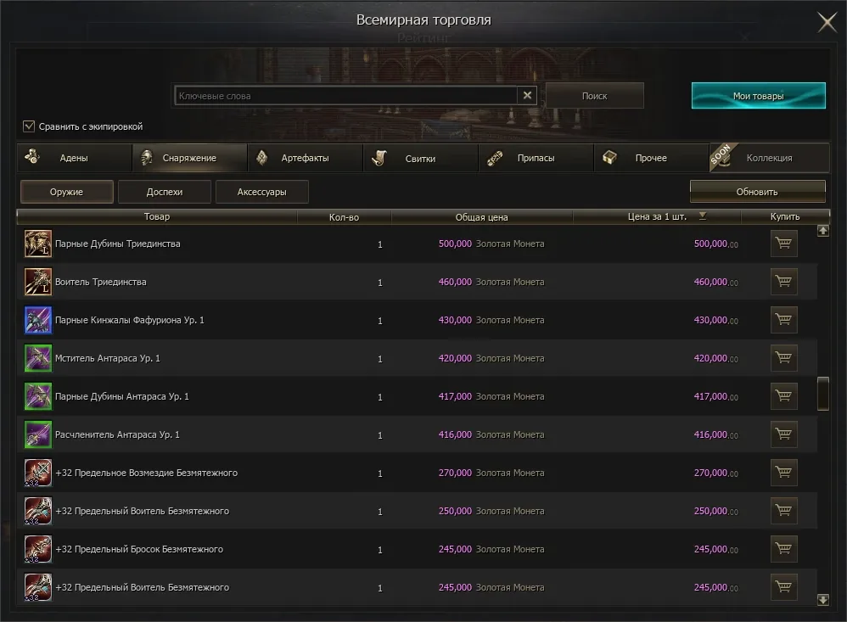Click cart in the 250,000 Предельный Воитель row
This screenshot has height=622, width=847.
783,511
